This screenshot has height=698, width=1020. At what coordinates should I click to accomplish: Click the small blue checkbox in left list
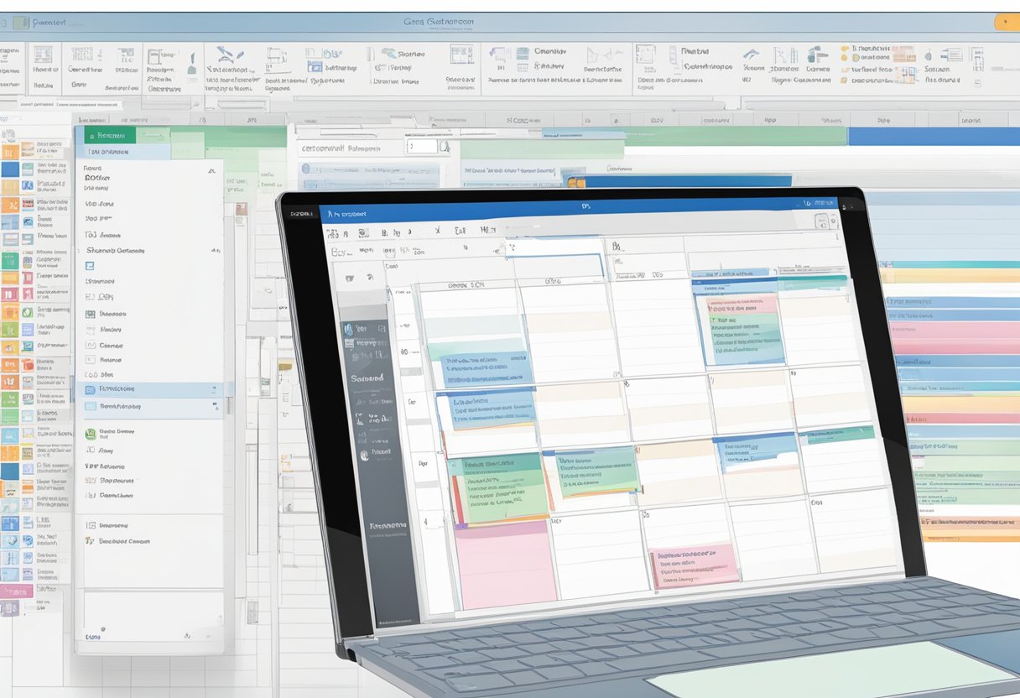pos(90,266)
